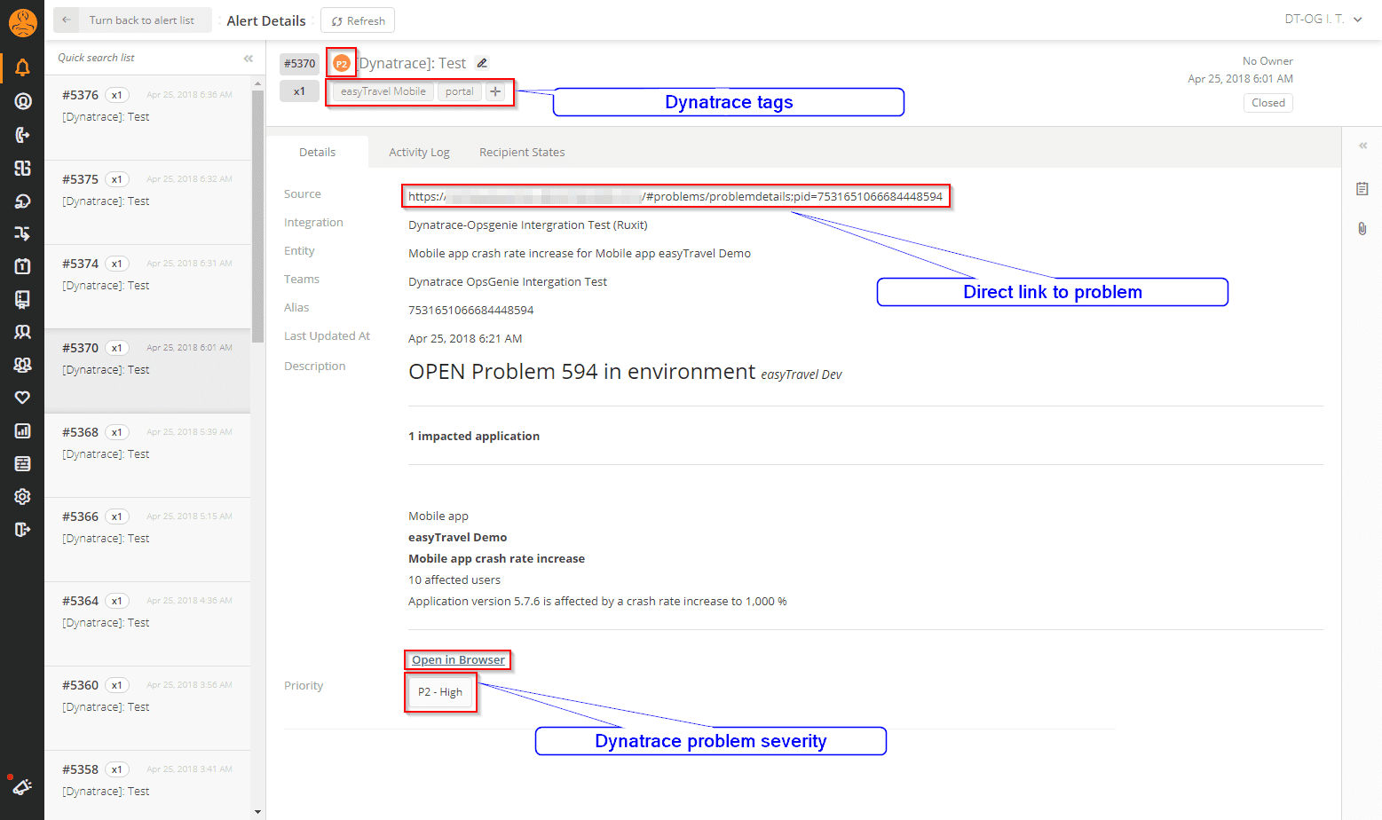Edit alert title with pencil icon
Image resolution: width=1382 pixels, height=820 pixels.
pyautogui.click(x=482, y=63)
